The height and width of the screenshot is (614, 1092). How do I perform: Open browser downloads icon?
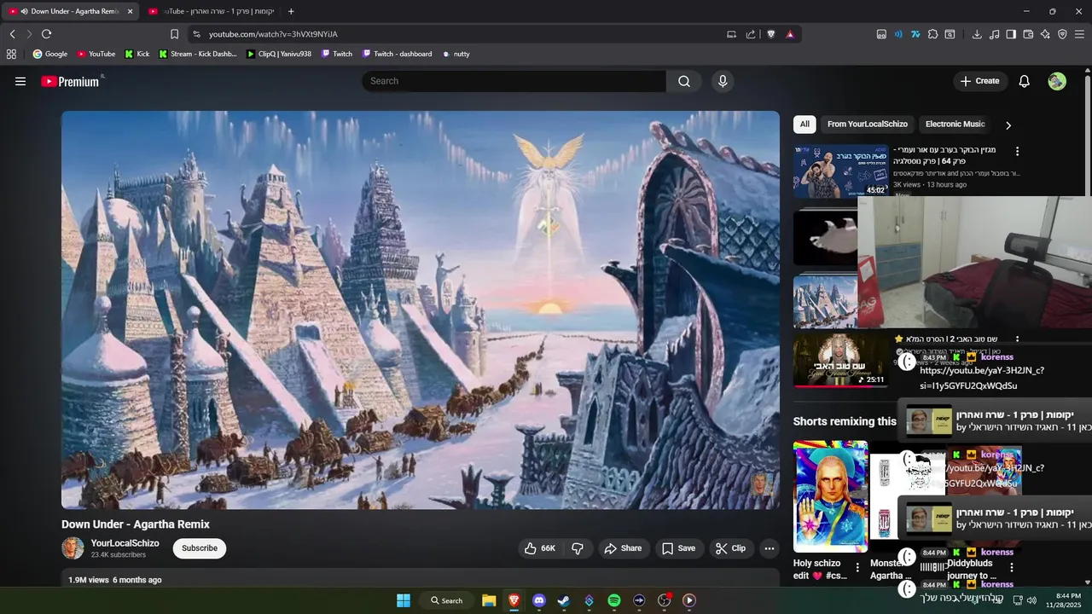click(x=977, y=34)
